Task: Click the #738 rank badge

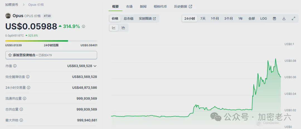Action: click(x=47, y=16)
